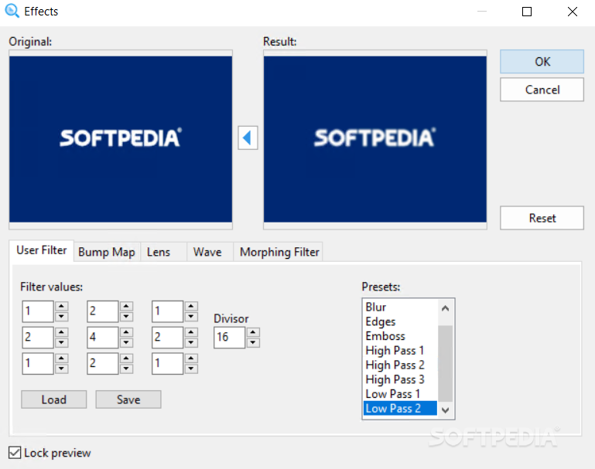Increment the bottom-right filter value
The height and width of the screenshot is (469, 595).
191,359
